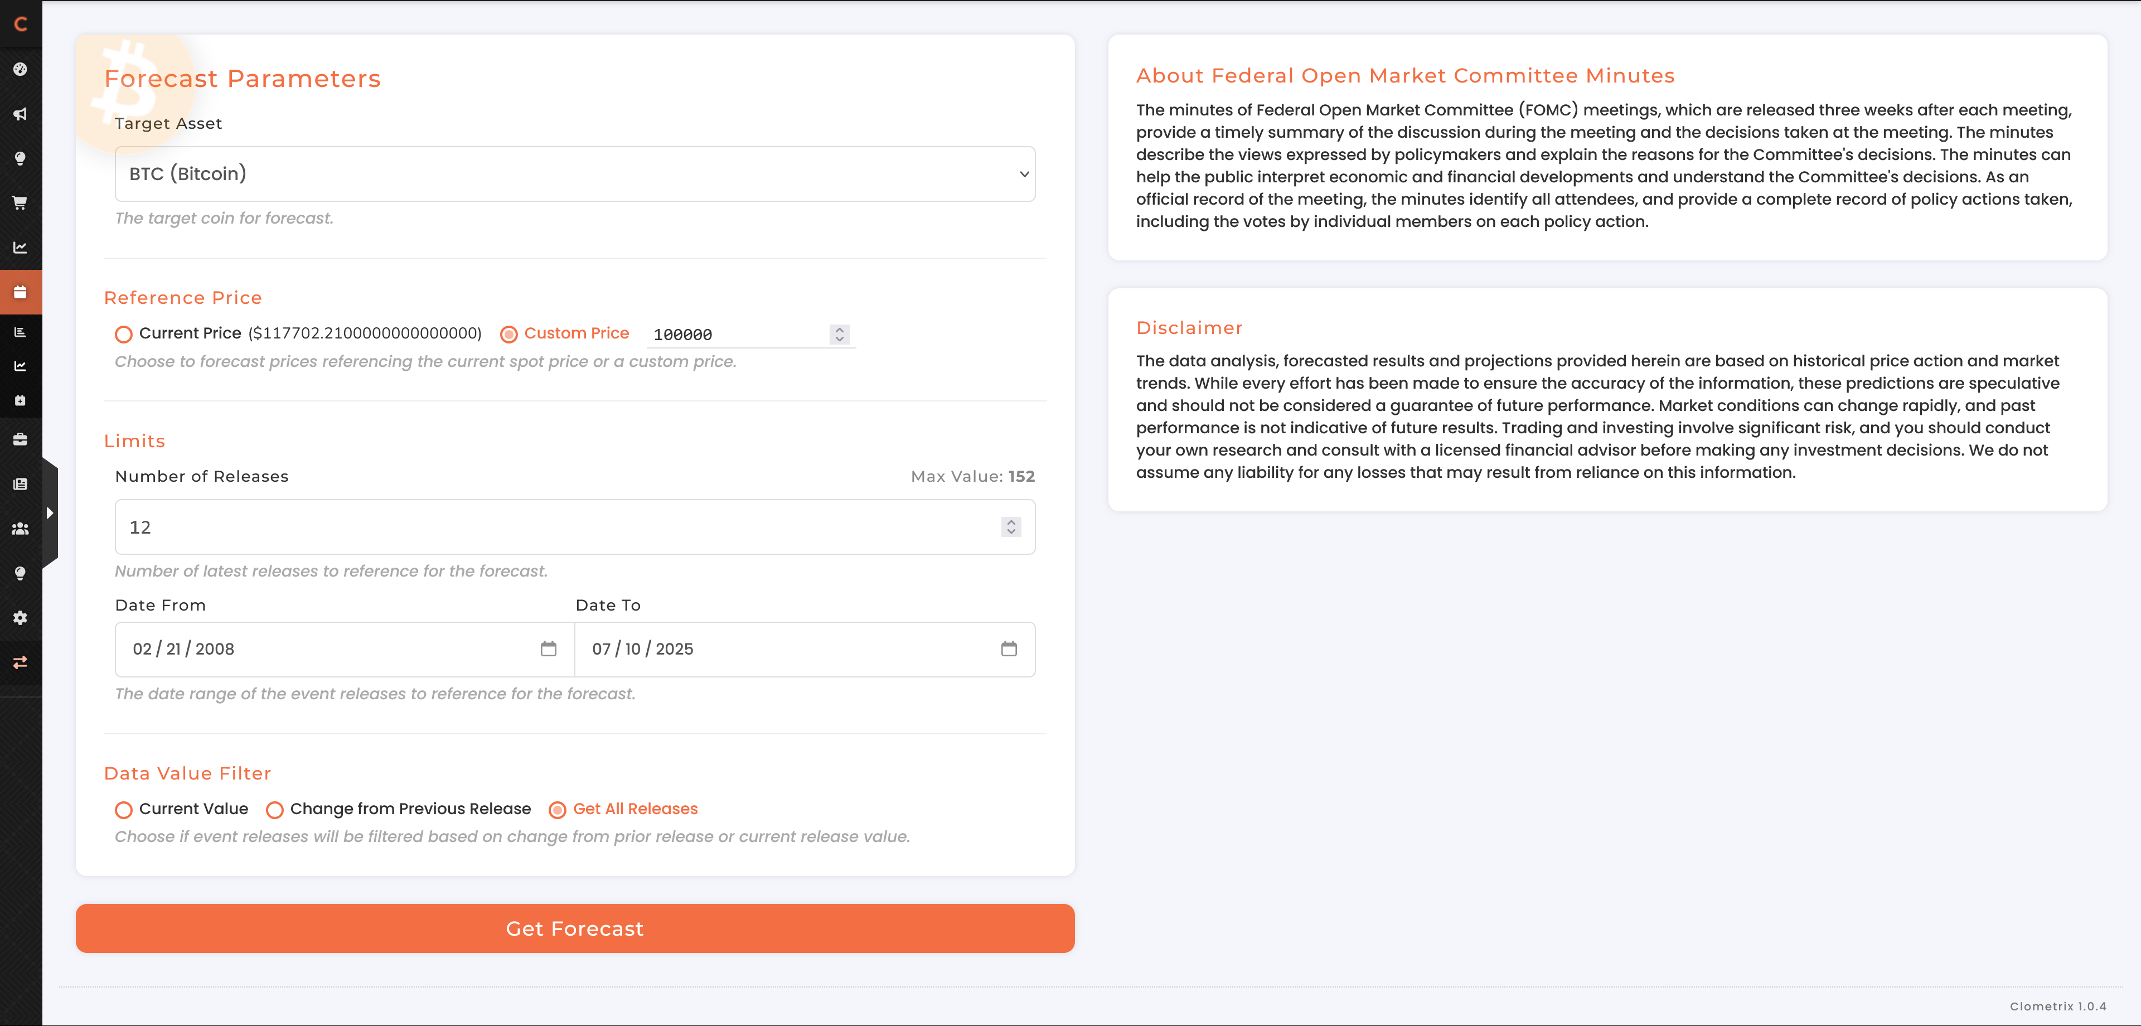
Task: Open the Target Asset BTC dropdown
Action: pos(574,174)
